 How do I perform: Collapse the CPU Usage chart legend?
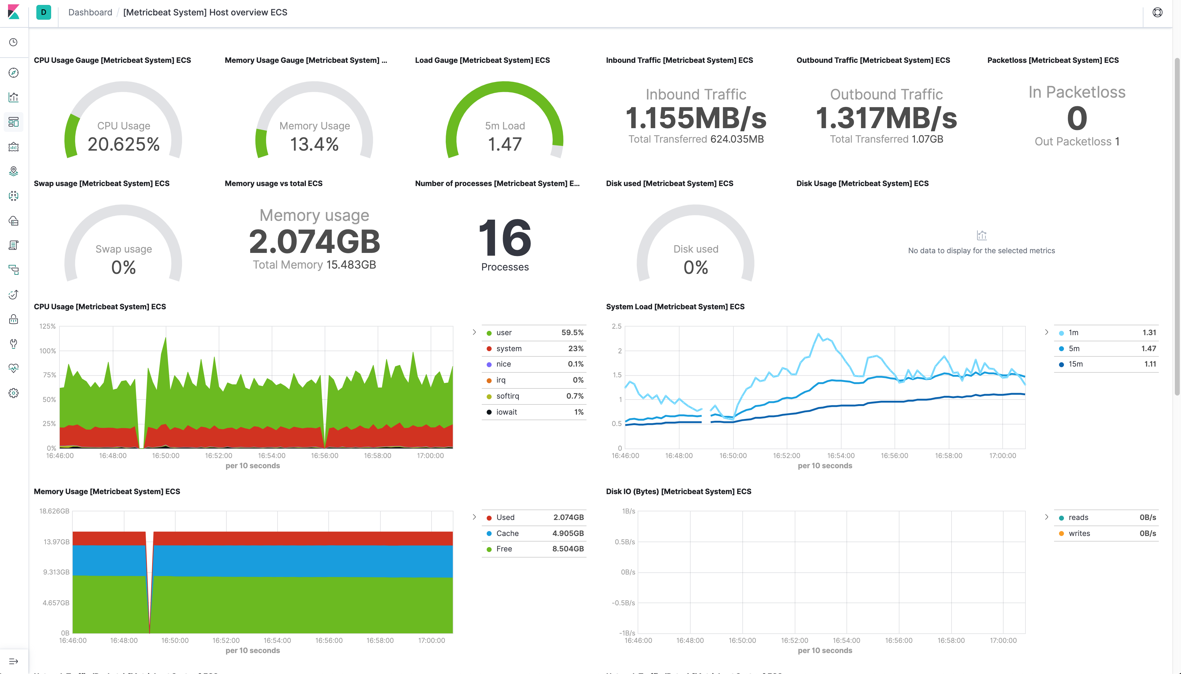point(474,332)
